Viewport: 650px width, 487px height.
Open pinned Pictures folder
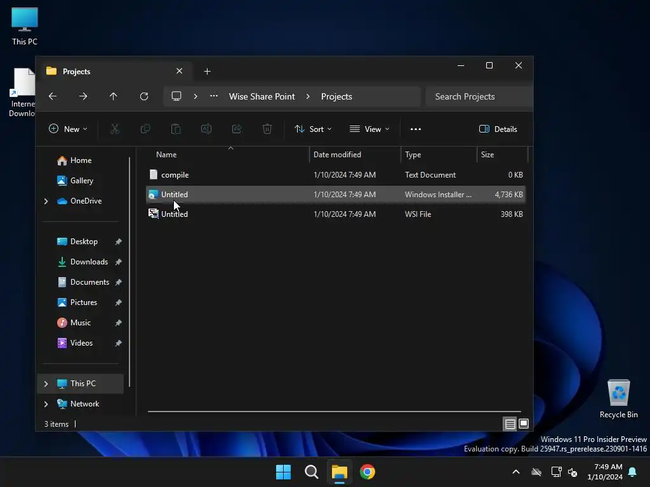click(x=83, y=302)
